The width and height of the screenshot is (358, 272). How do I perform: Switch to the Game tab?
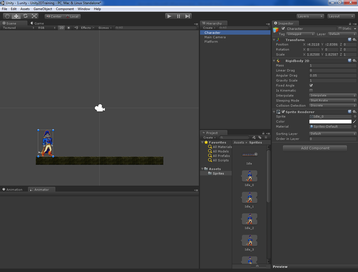click(x=37, y=23)
